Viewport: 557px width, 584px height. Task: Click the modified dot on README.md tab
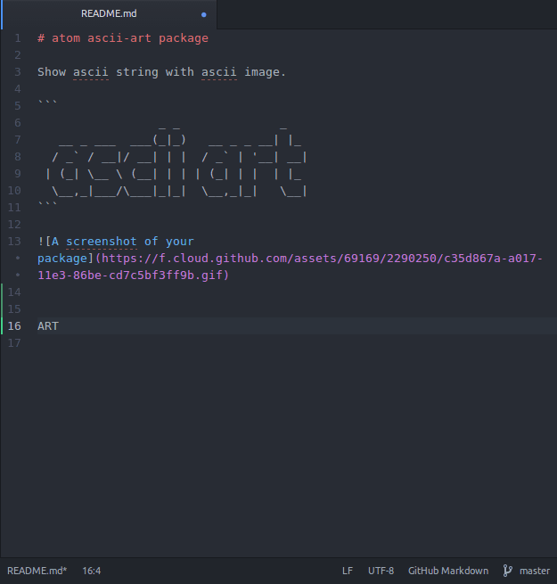[204, 14]
